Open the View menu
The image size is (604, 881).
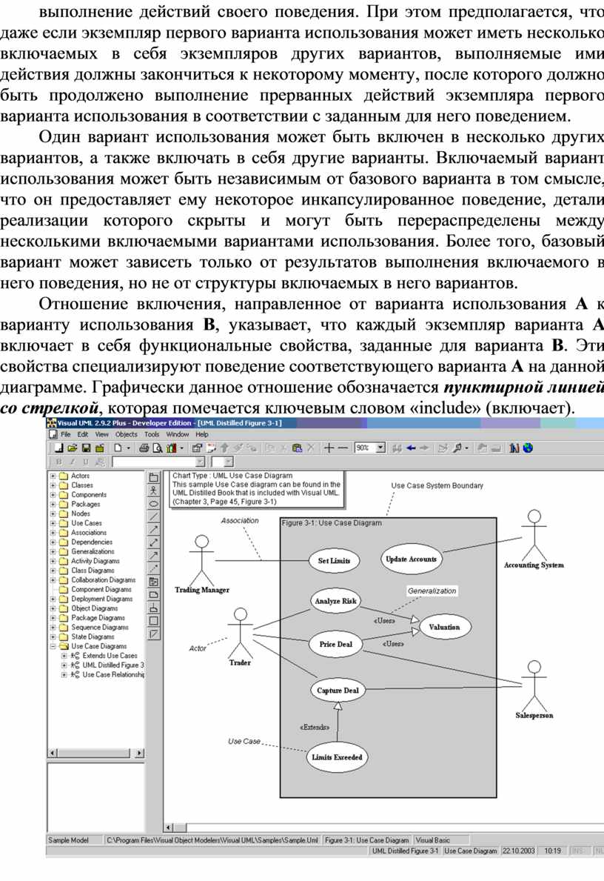(101, 434)
